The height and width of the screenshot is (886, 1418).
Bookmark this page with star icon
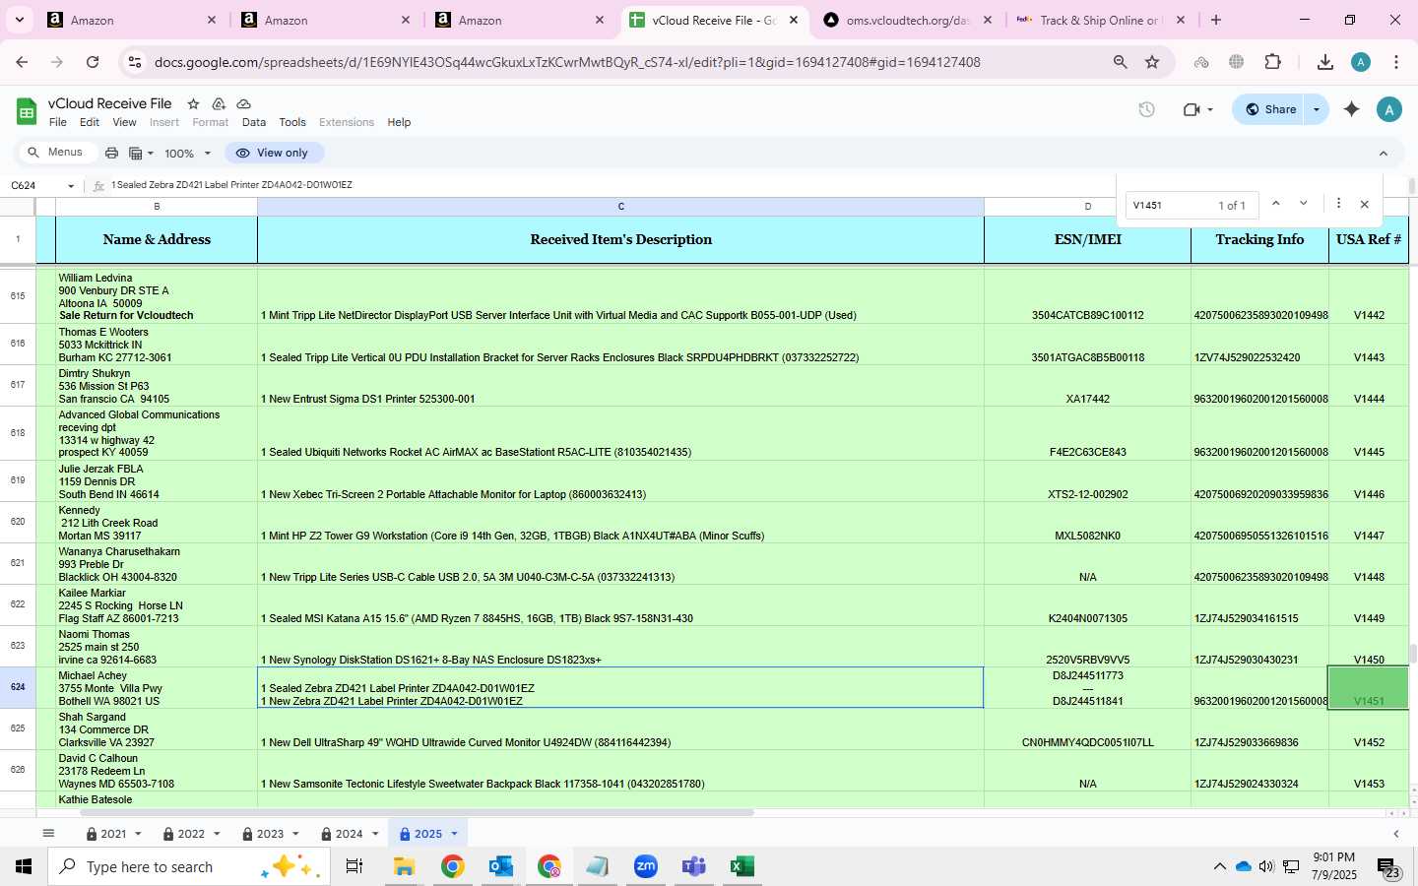(x=1152, y=62)
